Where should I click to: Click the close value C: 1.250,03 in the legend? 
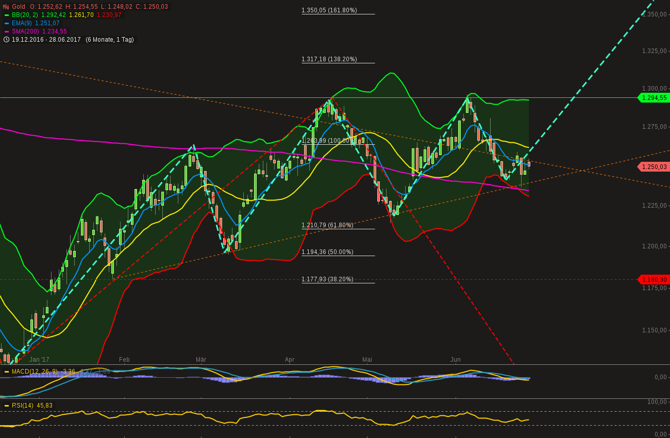point(152,7)
